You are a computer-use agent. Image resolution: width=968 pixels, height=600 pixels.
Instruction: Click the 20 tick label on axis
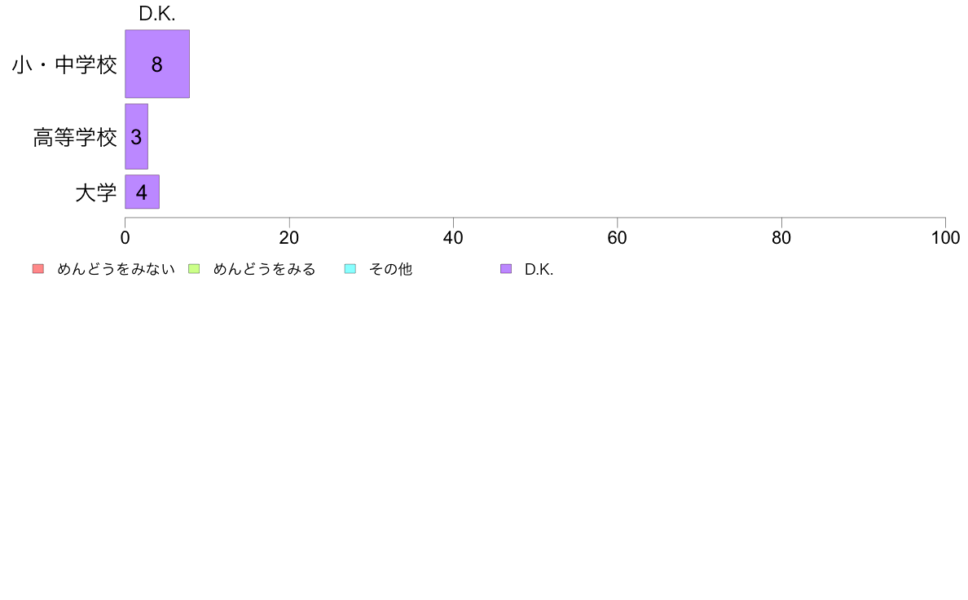pos(289,238)
